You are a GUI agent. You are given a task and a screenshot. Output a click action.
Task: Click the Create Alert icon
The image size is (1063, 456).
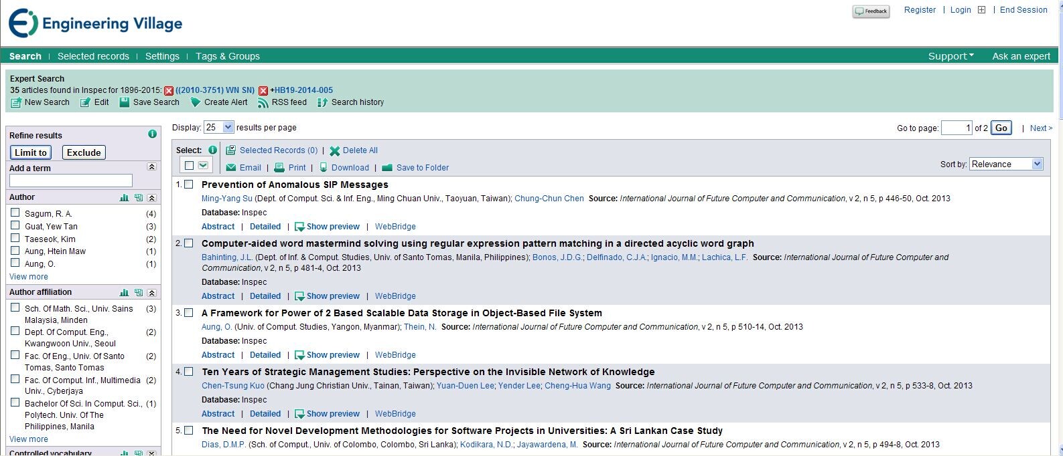click(x=196, y=102)
